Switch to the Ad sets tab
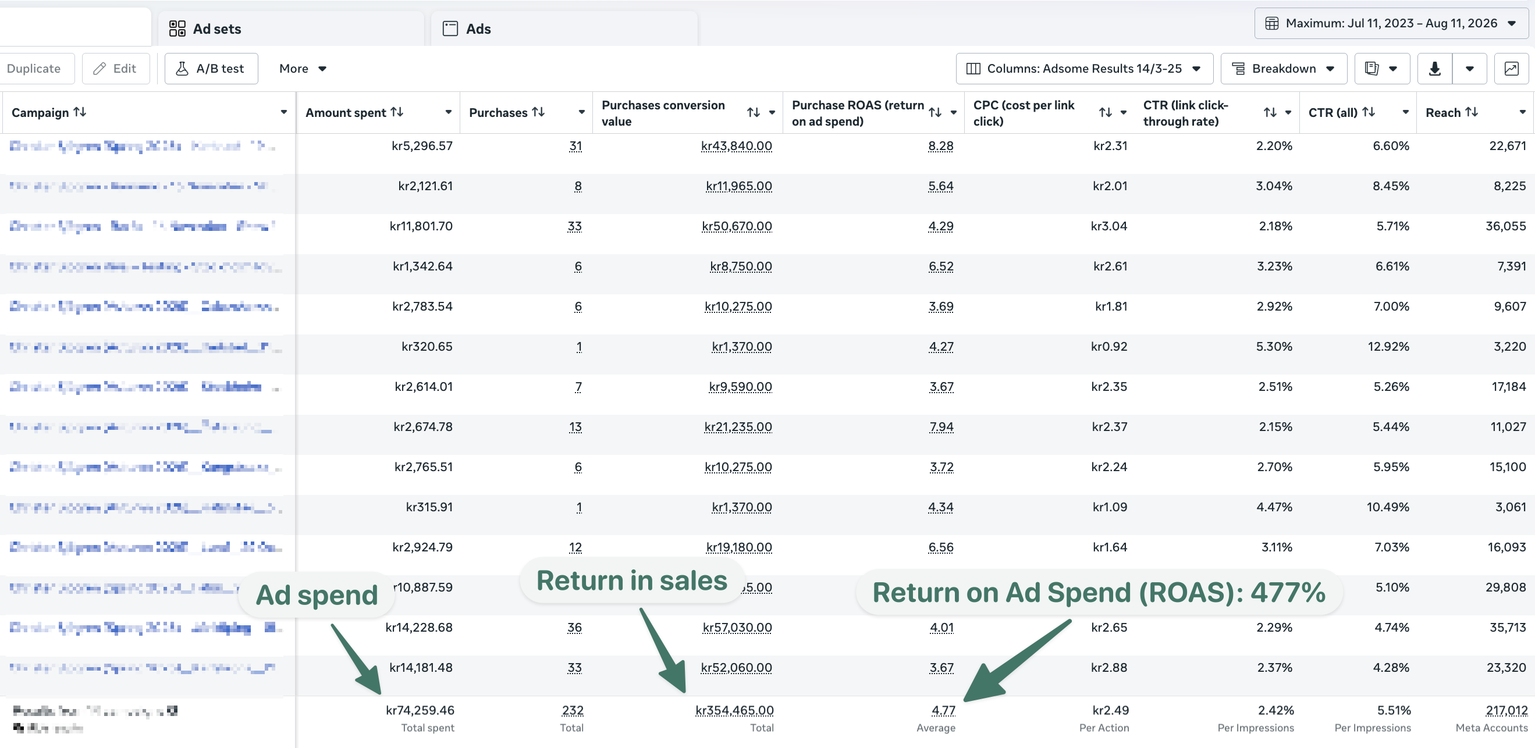 291,29
